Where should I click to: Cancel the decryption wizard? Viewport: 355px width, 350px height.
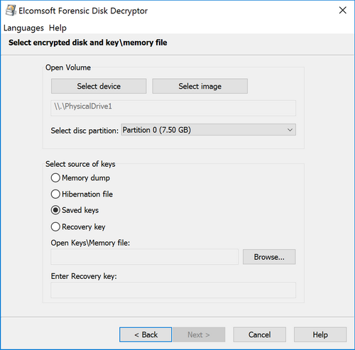tap(260, 334)
